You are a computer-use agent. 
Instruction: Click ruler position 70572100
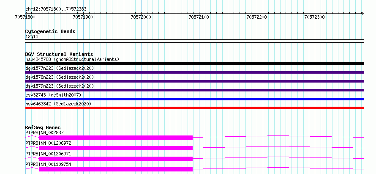click(x=199, y=17)
